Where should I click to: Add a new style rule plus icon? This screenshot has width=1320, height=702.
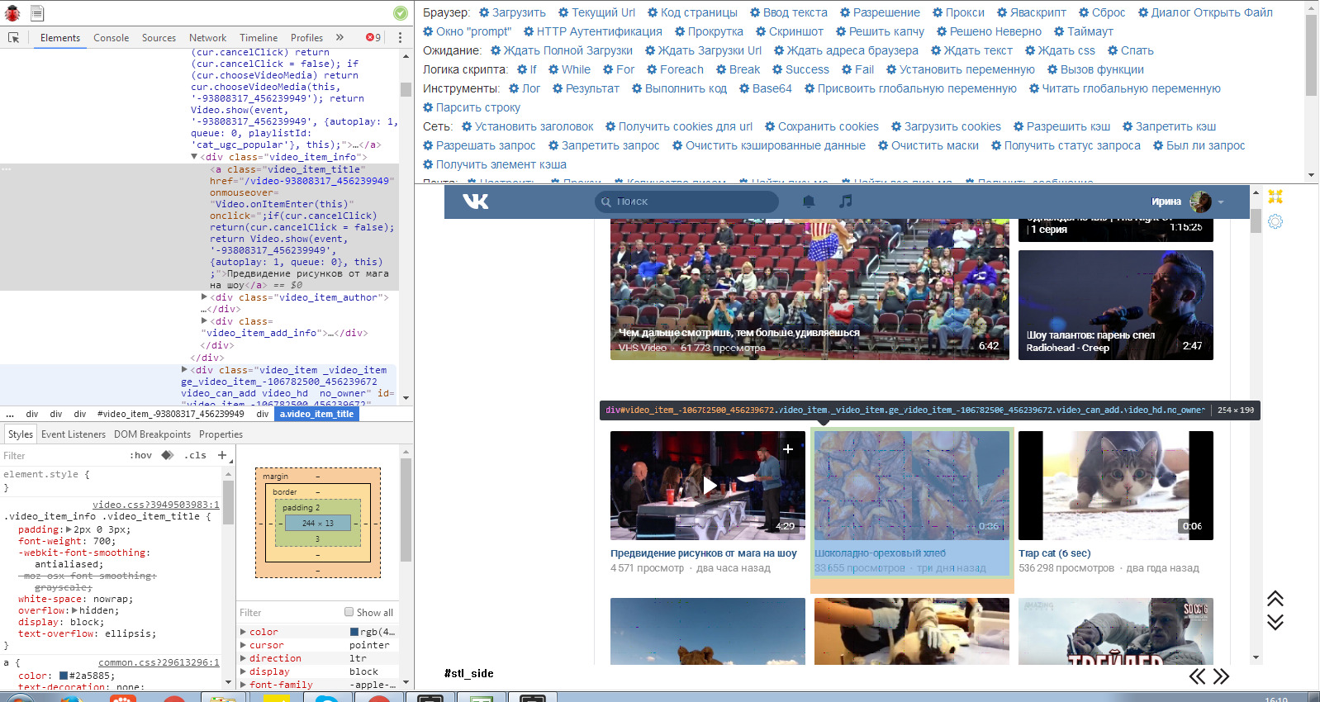click(x=222, y=455)
